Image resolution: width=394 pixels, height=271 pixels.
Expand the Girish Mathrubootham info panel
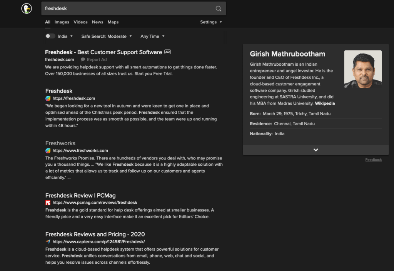(316, 150)
